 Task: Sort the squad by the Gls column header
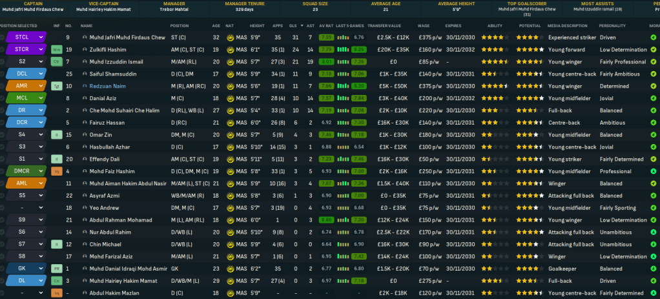click(x=294, y=25)
